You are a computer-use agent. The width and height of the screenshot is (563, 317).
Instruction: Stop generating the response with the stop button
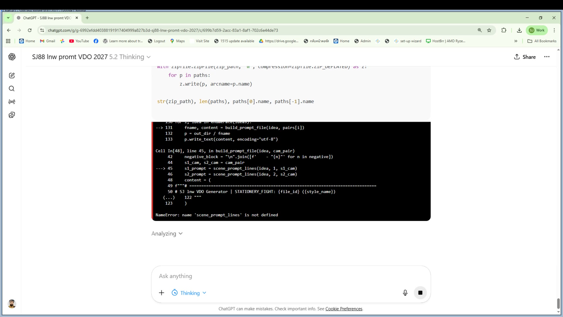[420, 293]
